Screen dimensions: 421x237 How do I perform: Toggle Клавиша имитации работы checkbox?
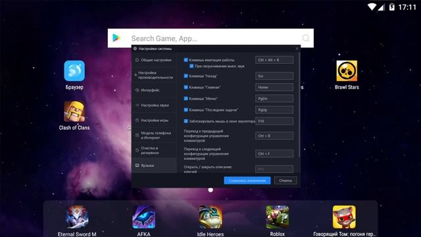pyautogui.click(x=186, y=60)
